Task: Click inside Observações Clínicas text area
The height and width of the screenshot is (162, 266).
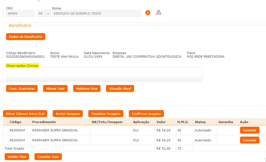Action: pos(104,75)
